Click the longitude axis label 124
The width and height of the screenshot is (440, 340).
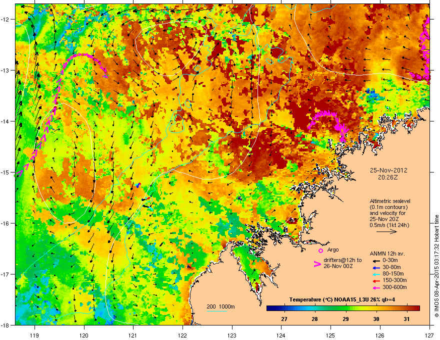coord(281,335)
